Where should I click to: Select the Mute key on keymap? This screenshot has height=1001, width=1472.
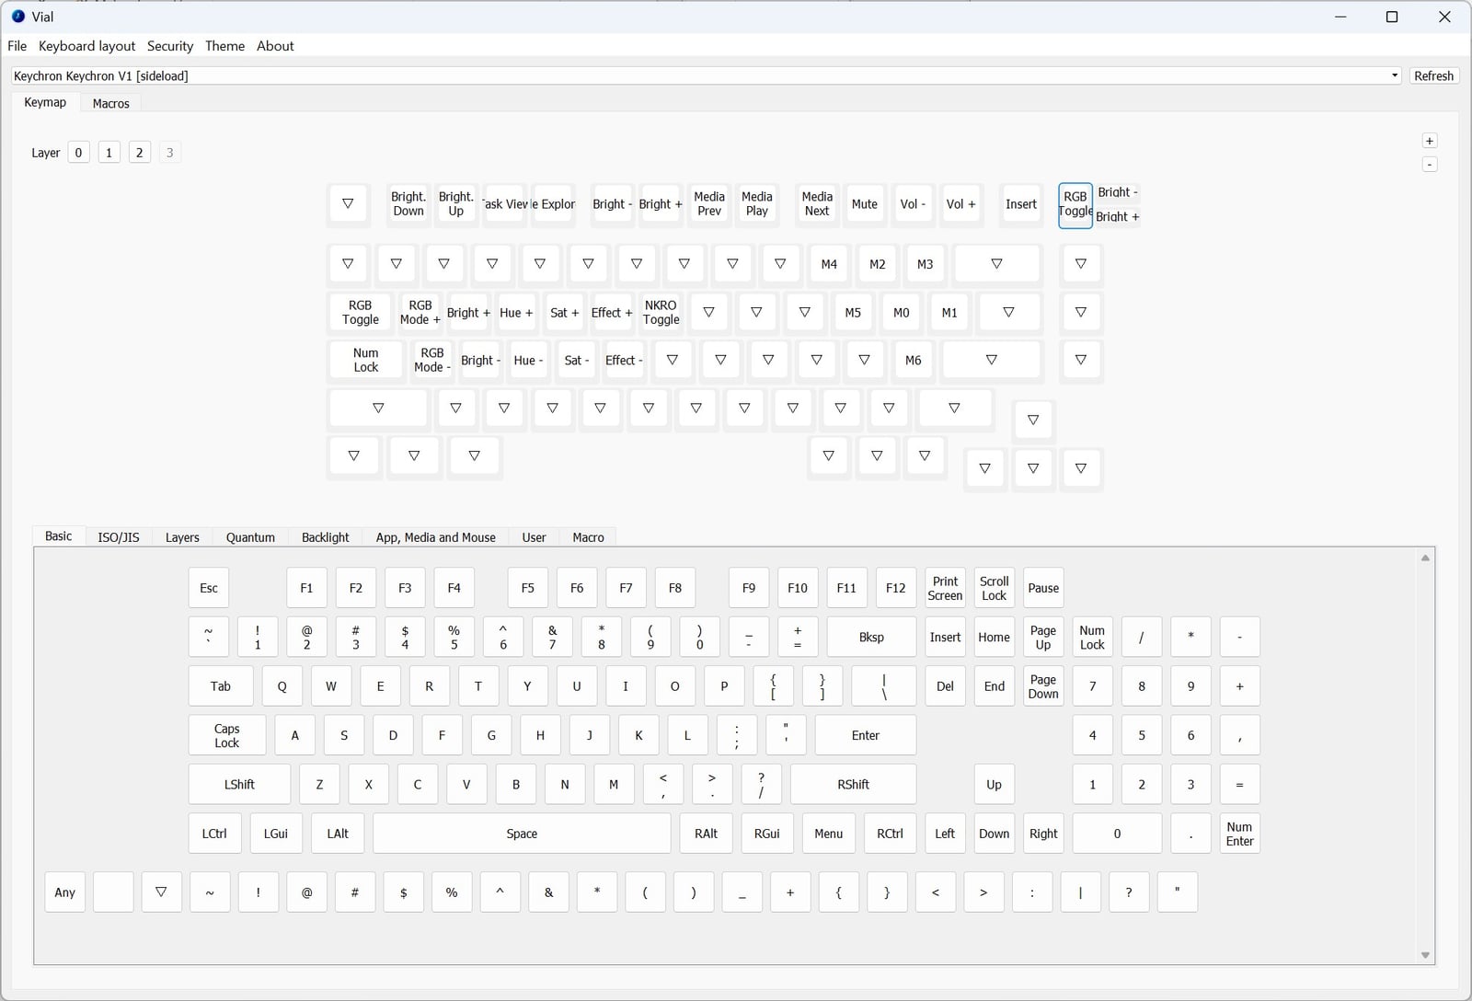(x=865, y=204)
